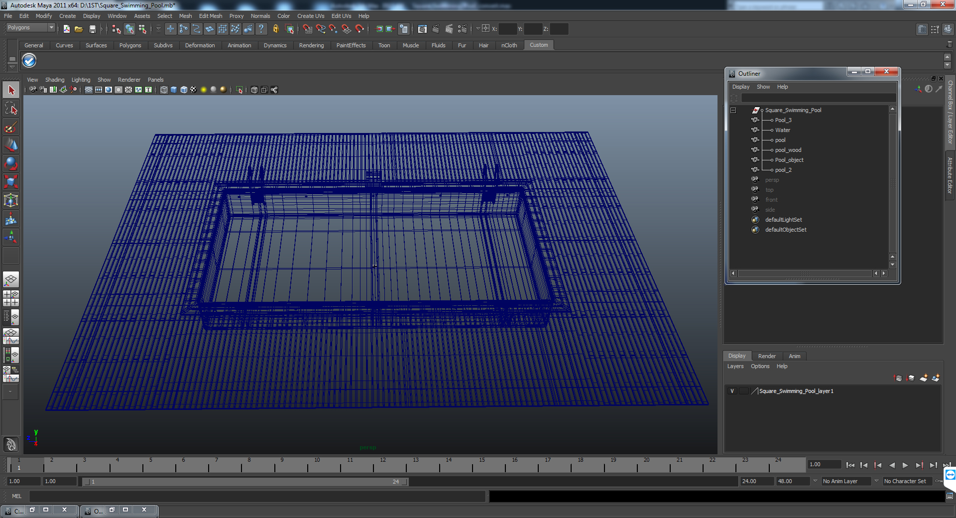
Task: Click the Custom shelf checkmark button
Action: pos(29,61)
